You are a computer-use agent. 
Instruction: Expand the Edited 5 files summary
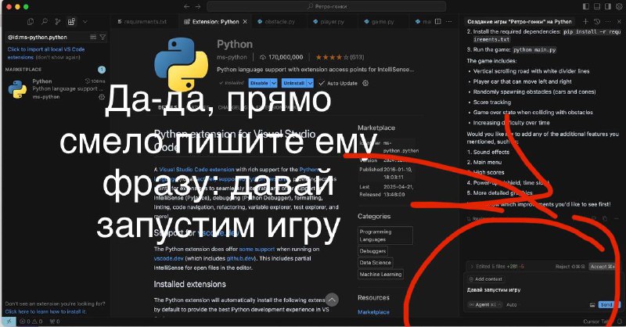498,266
